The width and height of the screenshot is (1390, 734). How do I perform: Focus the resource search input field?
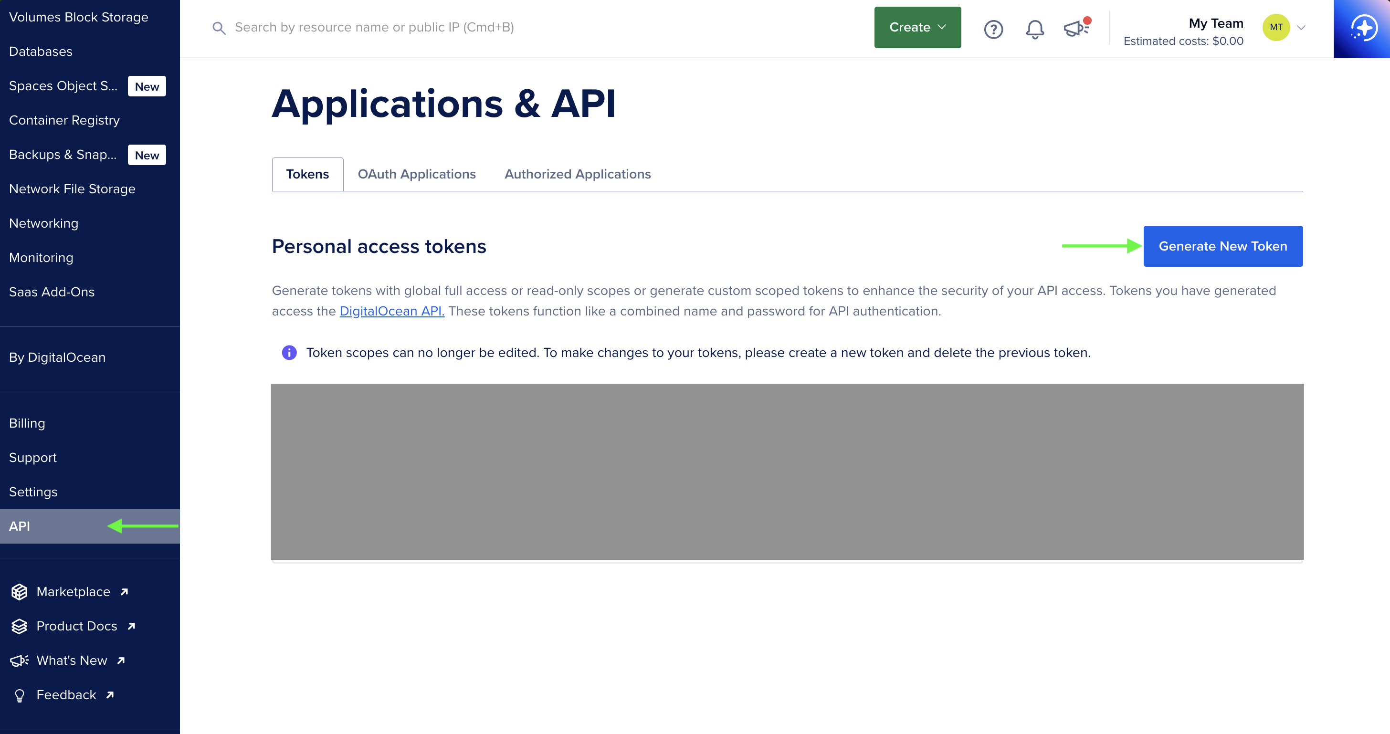point(375,28)
